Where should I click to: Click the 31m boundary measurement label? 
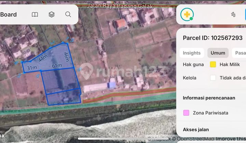point(32,68)
